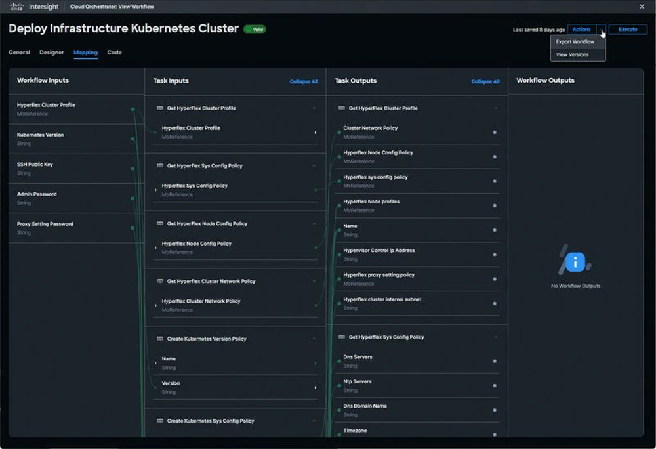The width and height of the screenshot is (656, 449).
Task: Collapse Get HyperFlex Cluster Profile task inputs
Action: click(314, 108)
